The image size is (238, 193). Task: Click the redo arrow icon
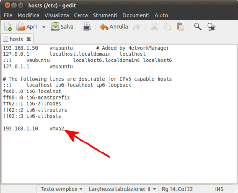(x=137, y=27)
